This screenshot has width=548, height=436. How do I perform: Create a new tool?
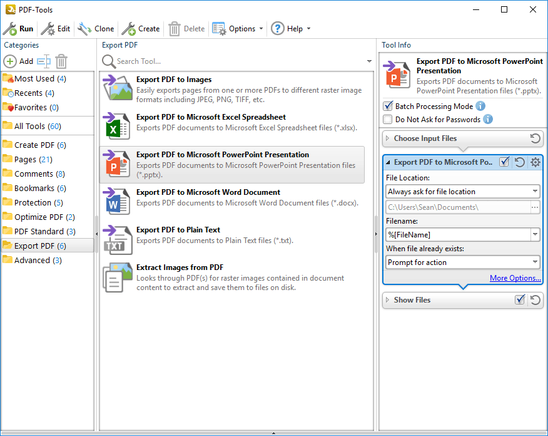click(x=141, y=29)
